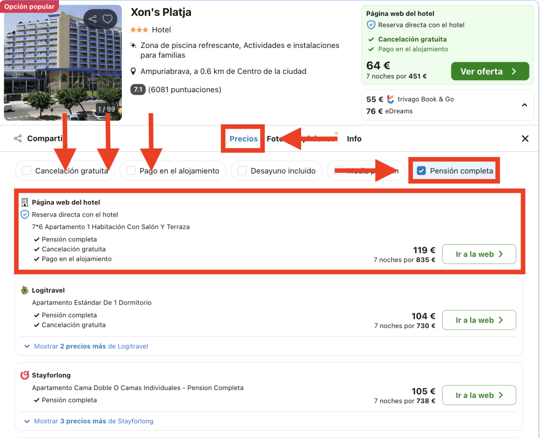Click the location pin icon near Ampuriabrava
Screen dimensions: 540x438
[x=134, y=71]
